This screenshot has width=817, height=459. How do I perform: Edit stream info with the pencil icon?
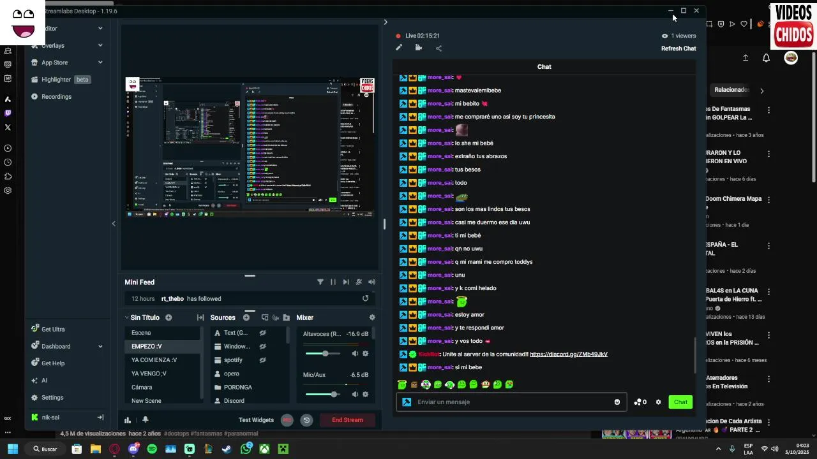[399, 48]
